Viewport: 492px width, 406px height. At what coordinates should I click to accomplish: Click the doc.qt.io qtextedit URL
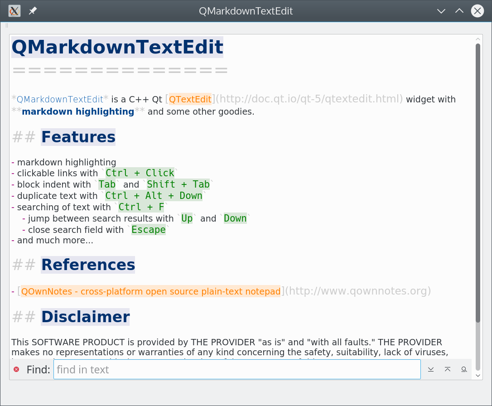click(309, 99)
